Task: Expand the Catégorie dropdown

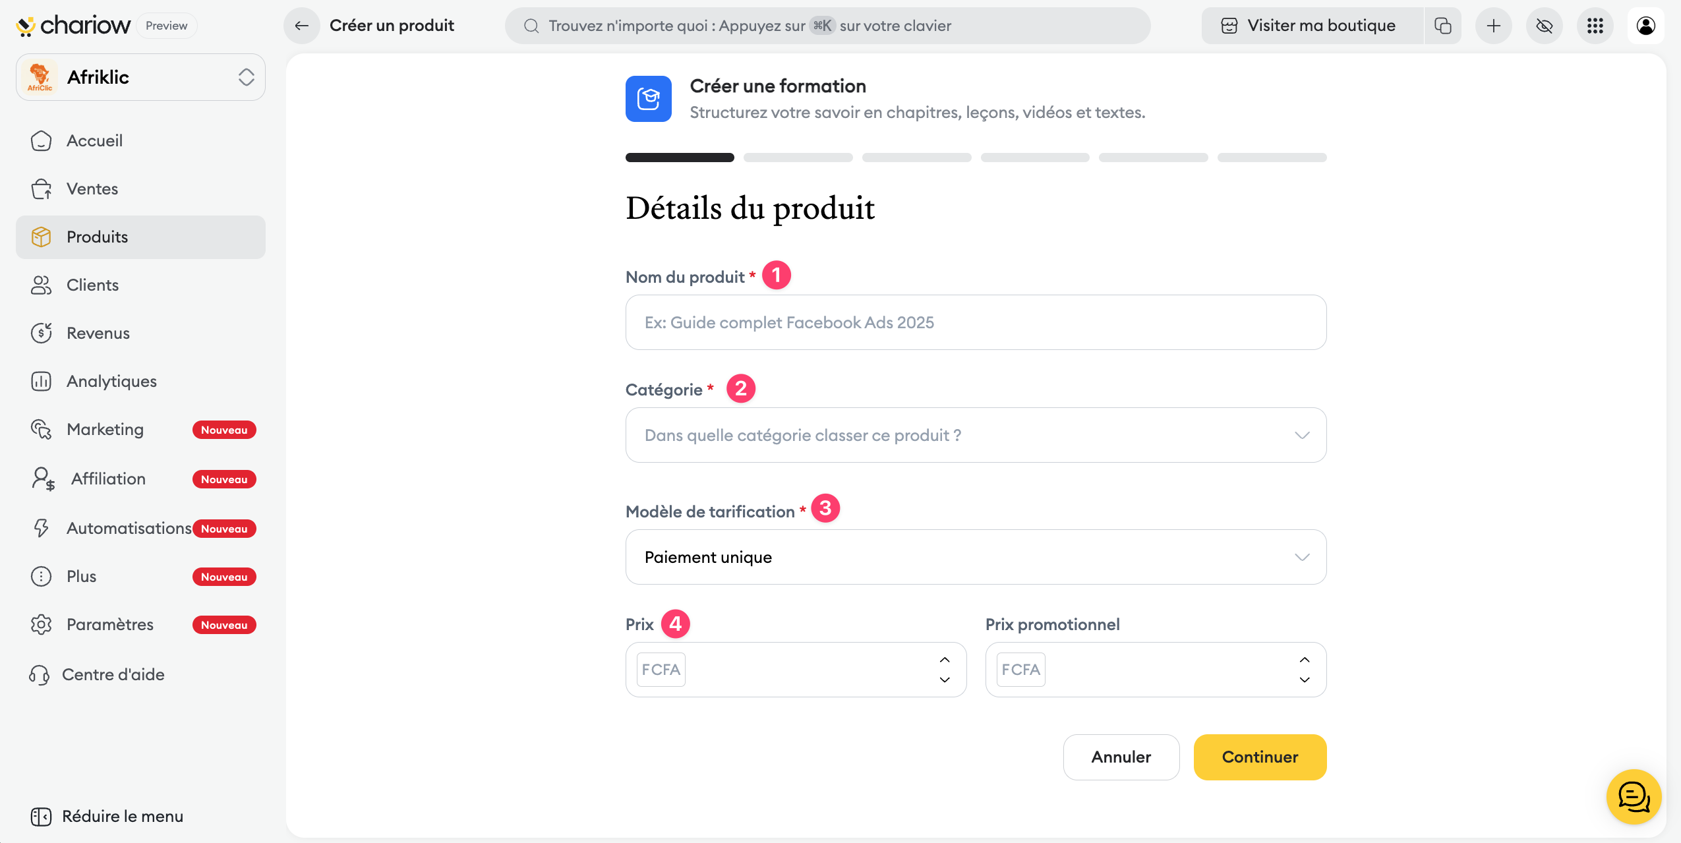Action: tap(976, 435)
